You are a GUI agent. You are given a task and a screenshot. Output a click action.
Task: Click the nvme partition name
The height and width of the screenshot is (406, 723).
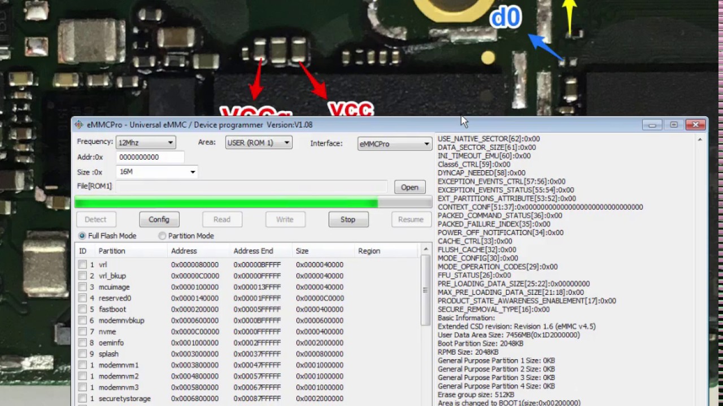point(107,332)
